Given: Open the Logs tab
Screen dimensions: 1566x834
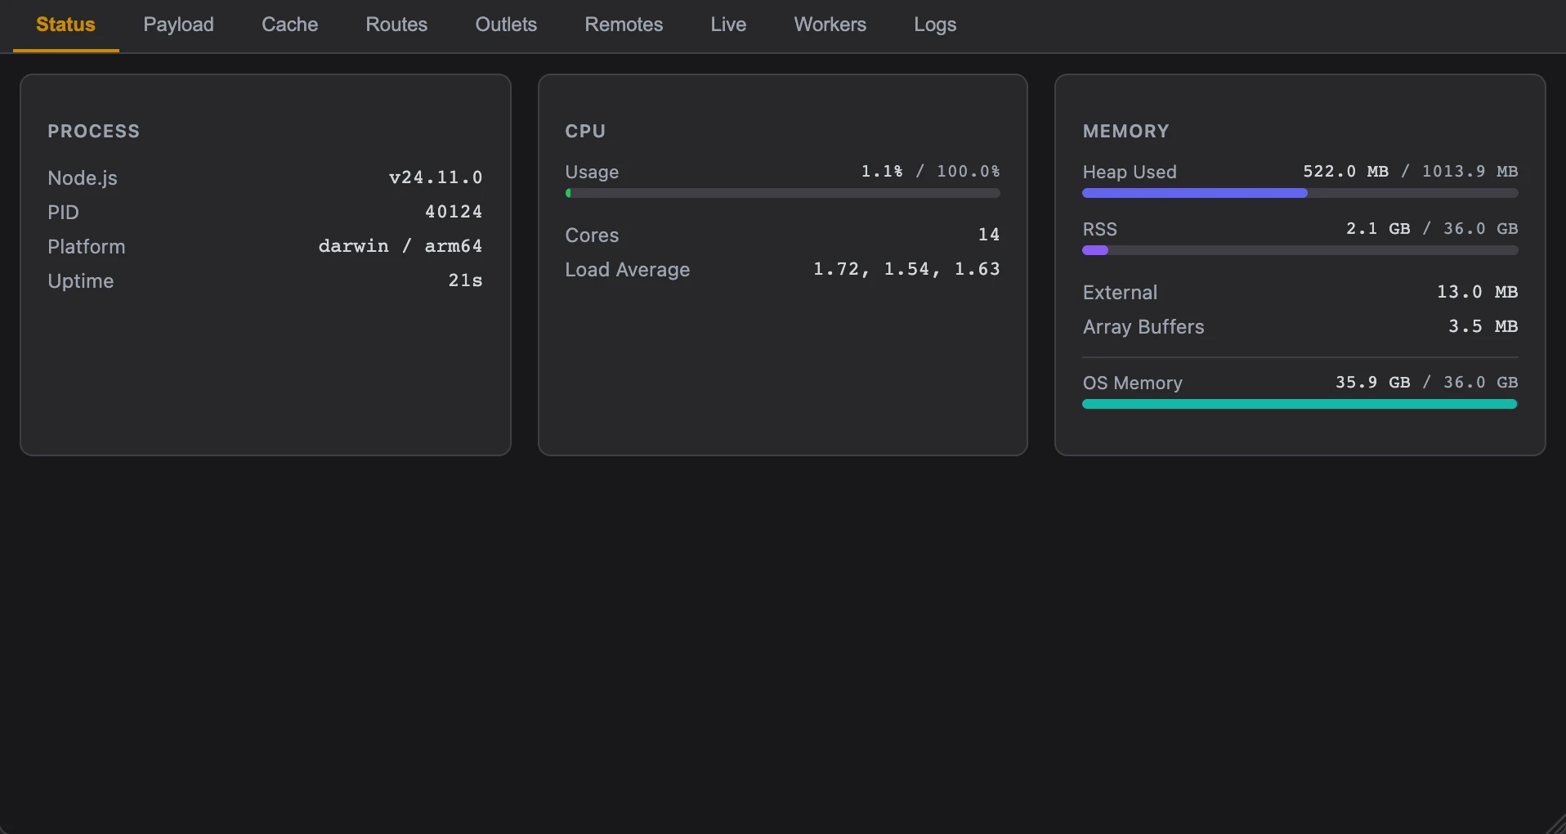Looking at the screenshot, I should click(935, 25).
